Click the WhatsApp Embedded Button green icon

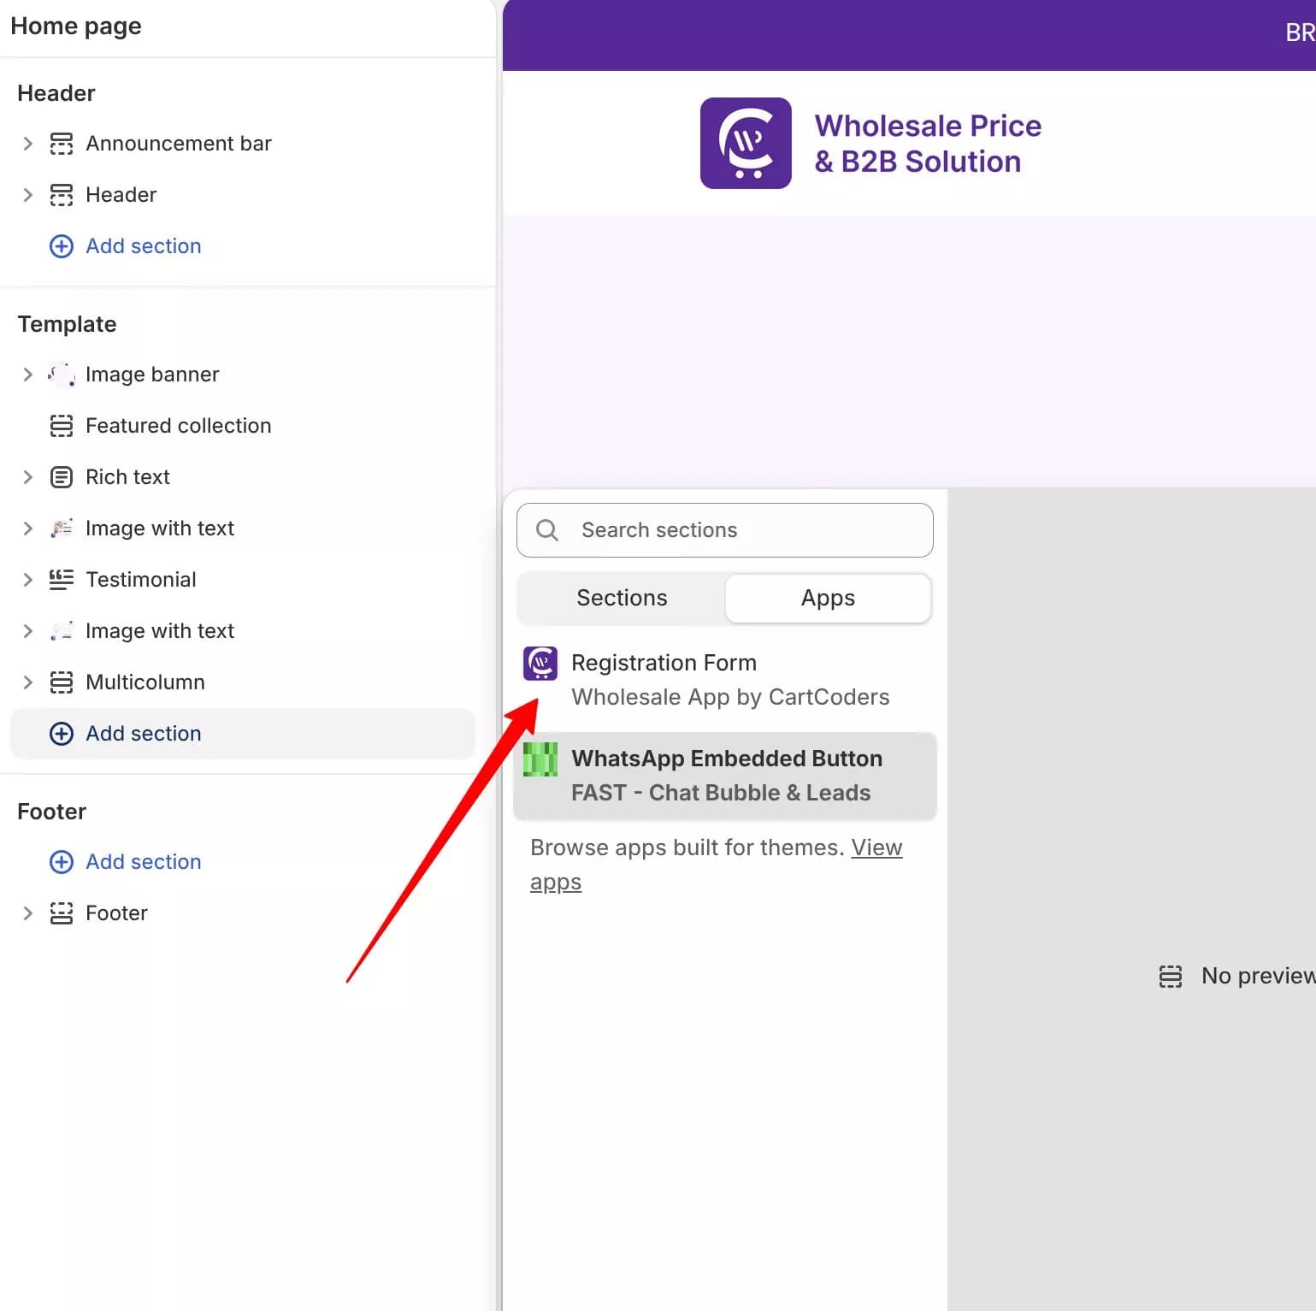[540, 759]
